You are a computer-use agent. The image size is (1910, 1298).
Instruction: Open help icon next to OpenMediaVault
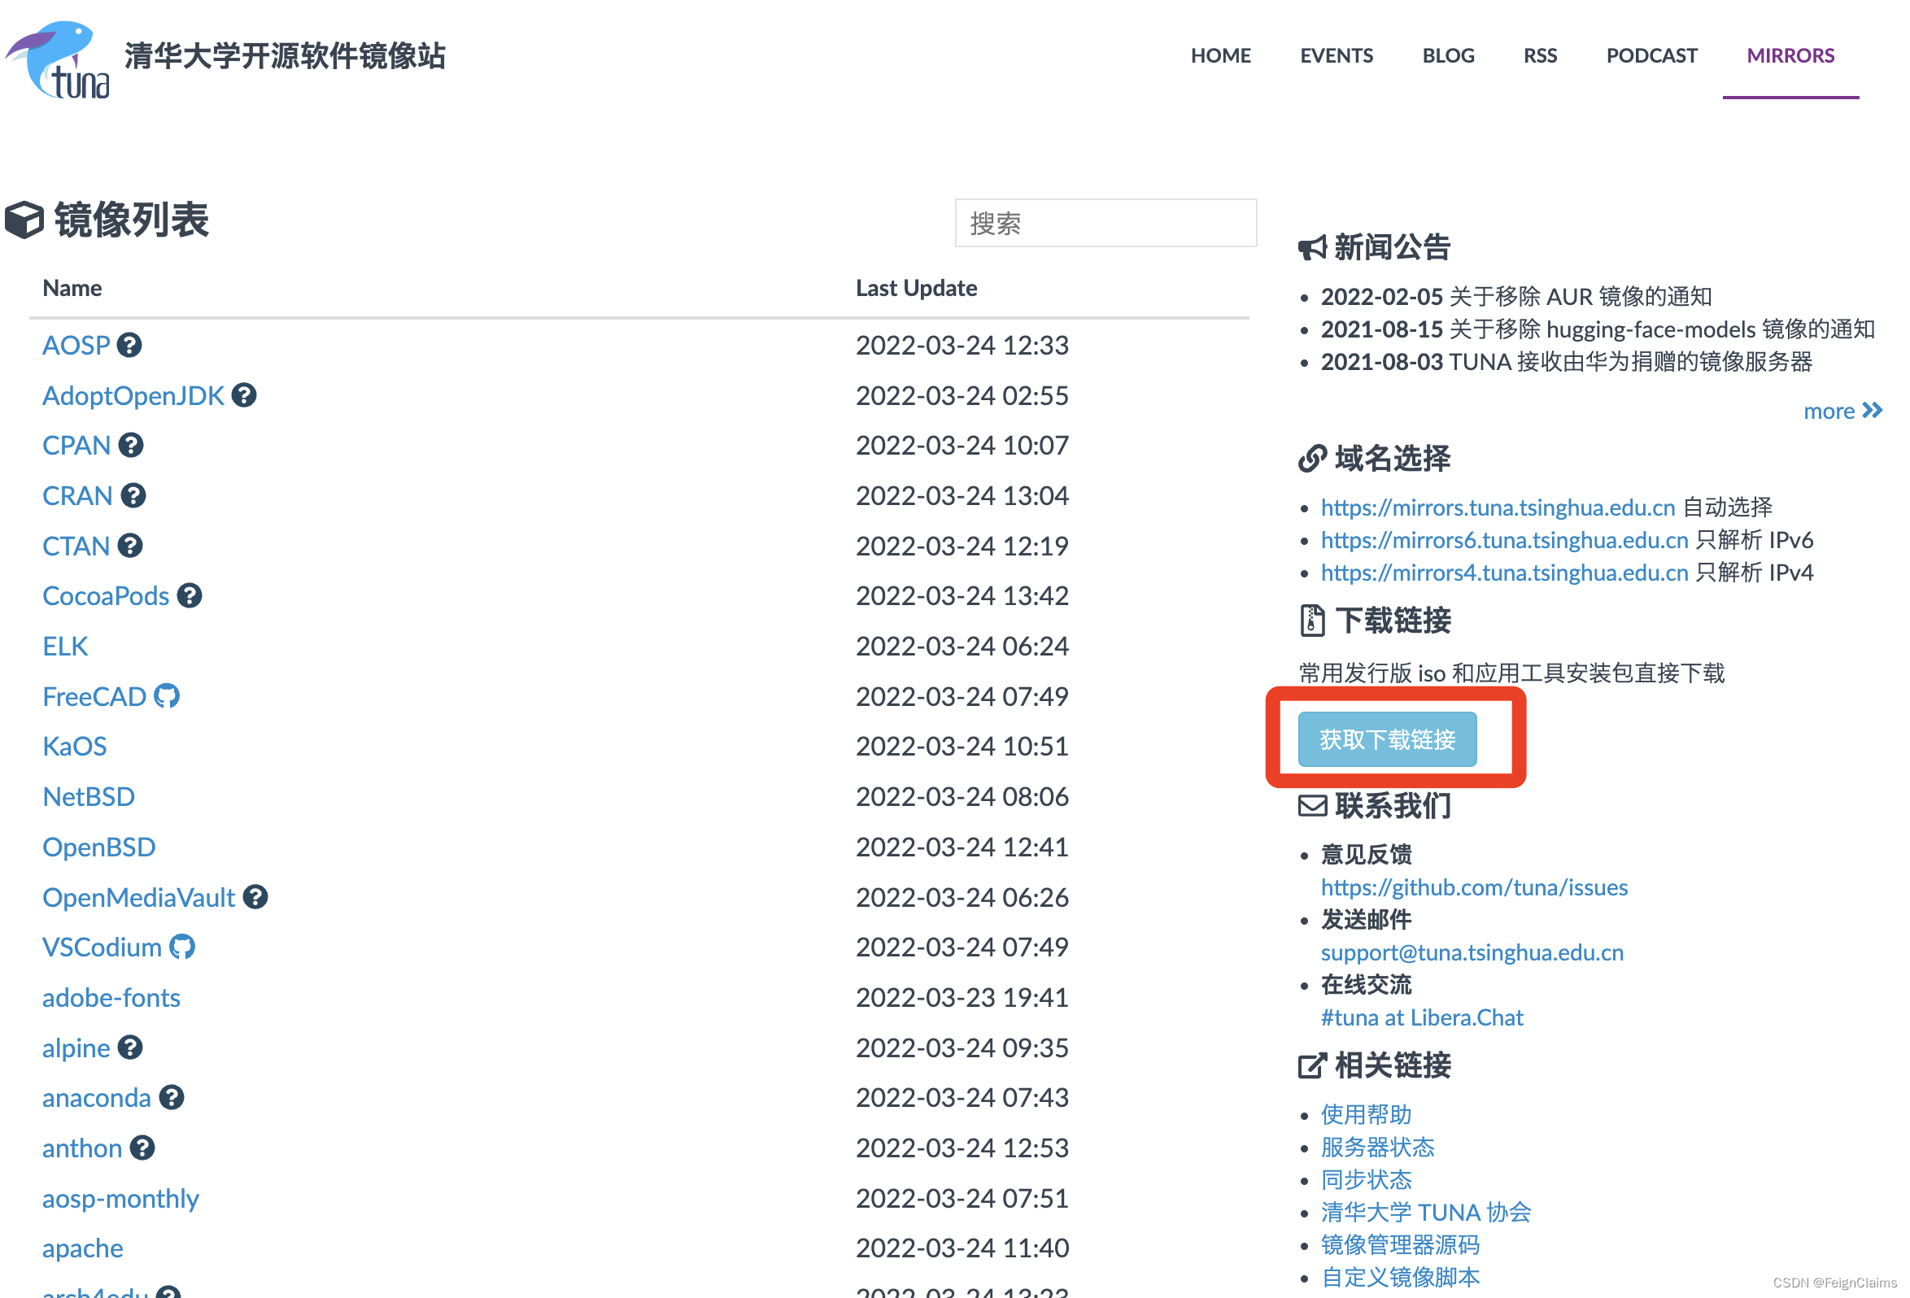(255, 897)
